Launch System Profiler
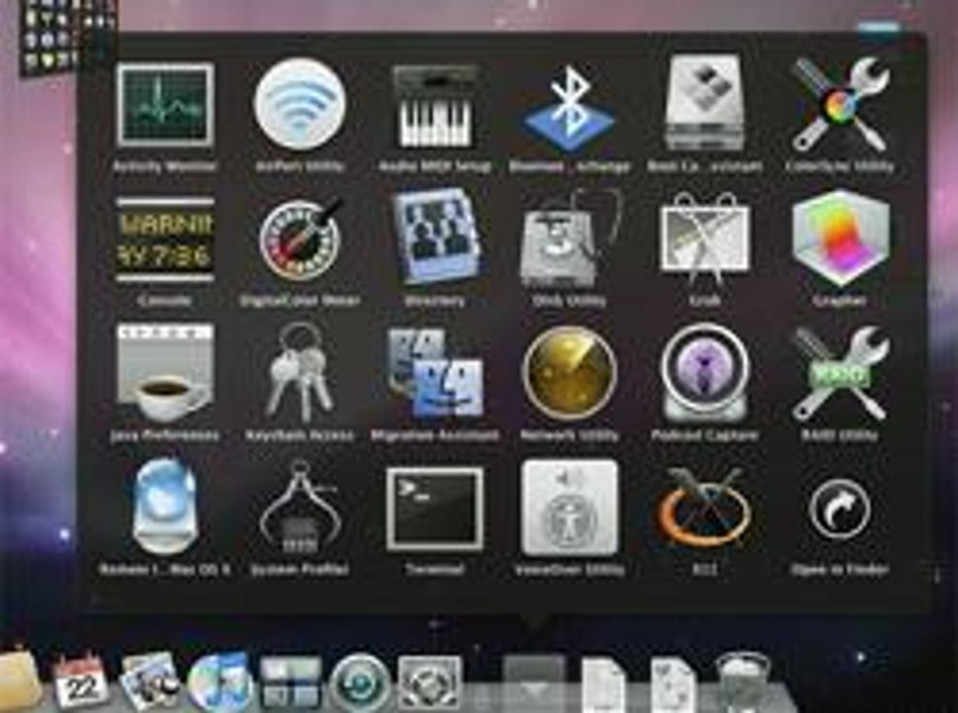The height and width of the screenshot is (713, 958). point(299,508)
